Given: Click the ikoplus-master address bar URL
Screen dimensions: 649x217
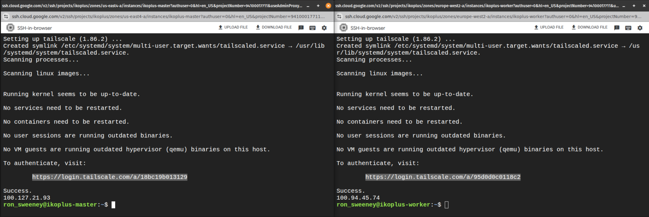Looking at the screenshot, I should pyautogui.click(x=168, y=17).
